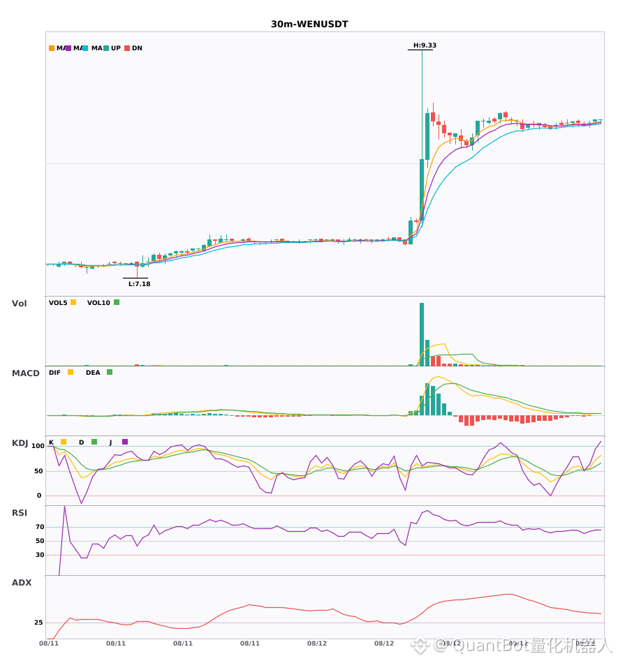Click the cyan MA legend swatch
618x663 pixels.
point(85,48)
